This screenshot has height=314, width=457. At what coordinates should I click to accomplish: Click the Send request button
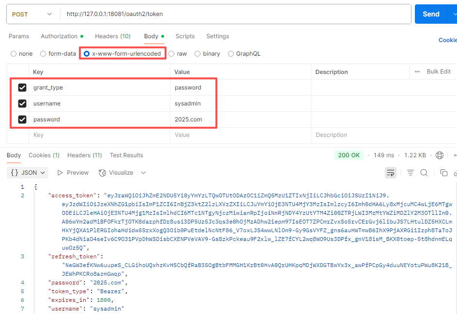[431, 14]
